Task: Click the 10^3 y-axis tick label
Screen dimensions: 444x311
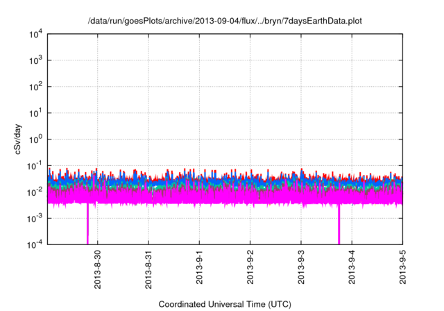Action: point(35,60)
